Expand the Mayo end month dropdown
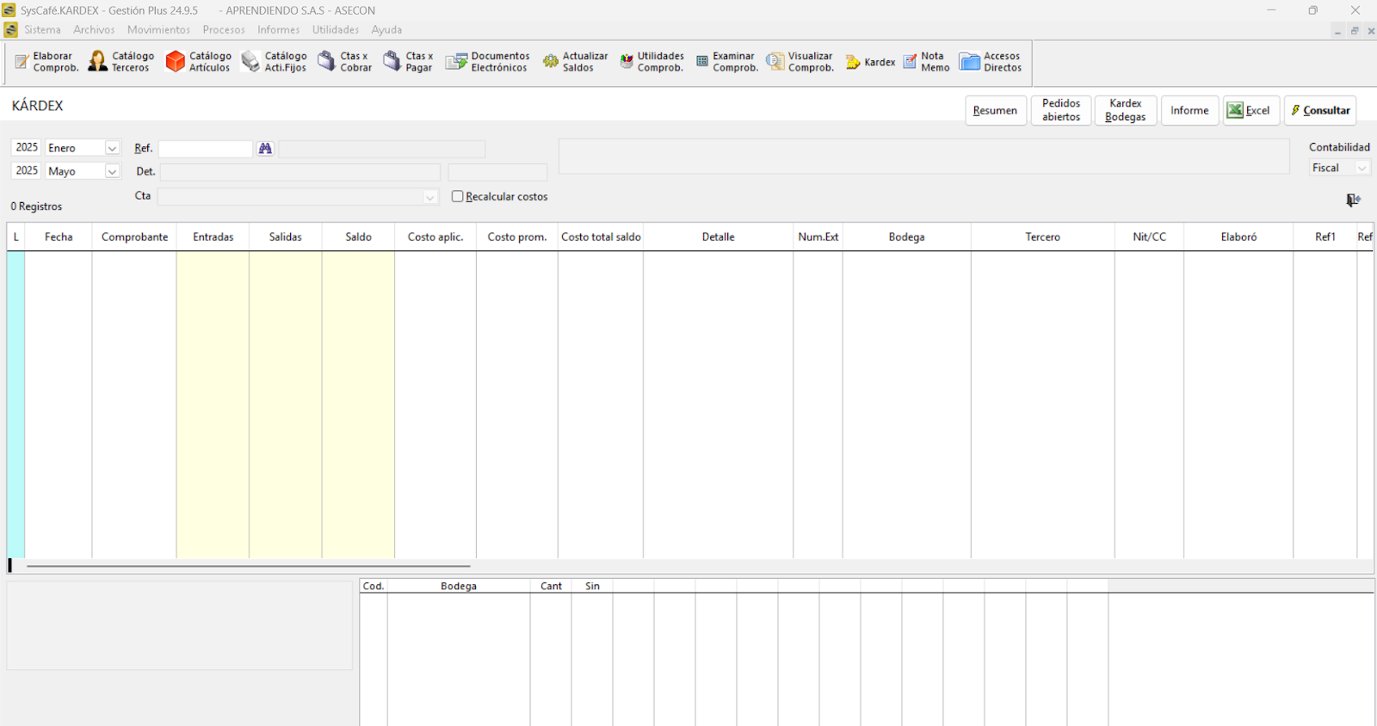1377x726 pixels. tap(112, 172)
